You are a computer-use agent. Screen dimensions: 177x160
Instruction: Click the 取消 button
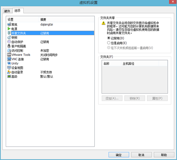tap(141, 155)
